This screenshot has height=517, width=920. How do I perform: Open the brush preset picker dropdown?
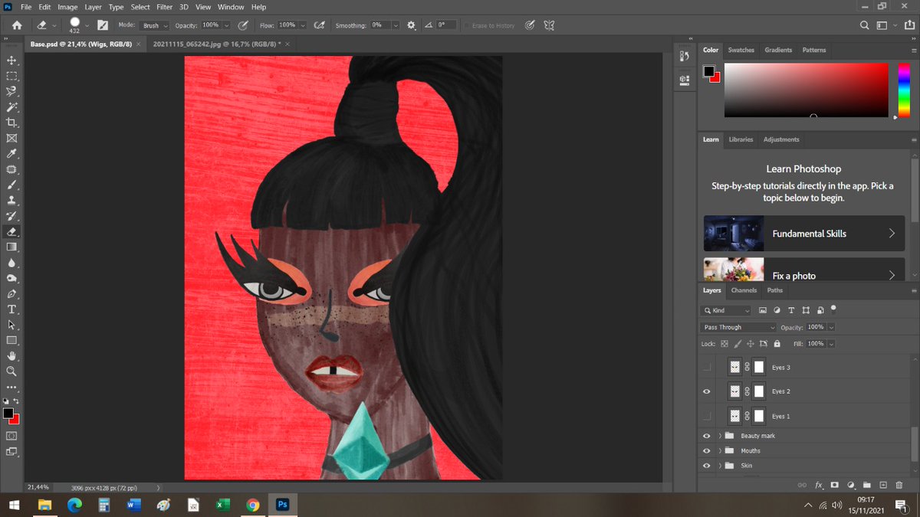click(88, 25)
